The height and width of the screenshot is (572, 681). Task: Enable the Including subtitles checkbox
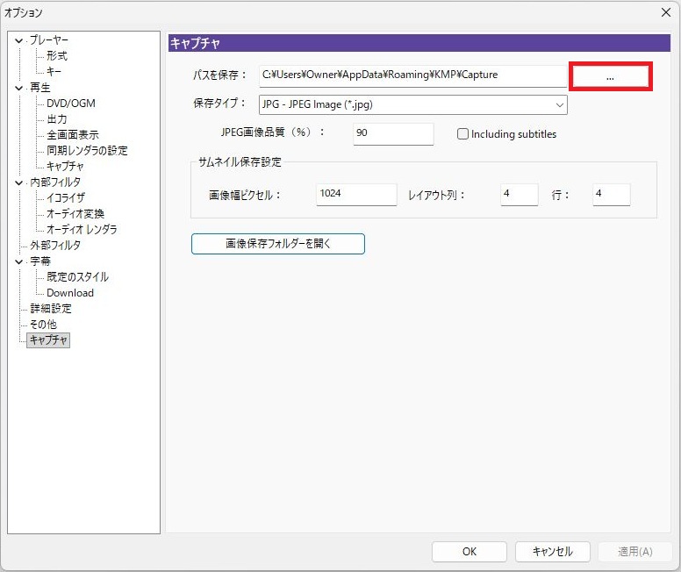463,134
